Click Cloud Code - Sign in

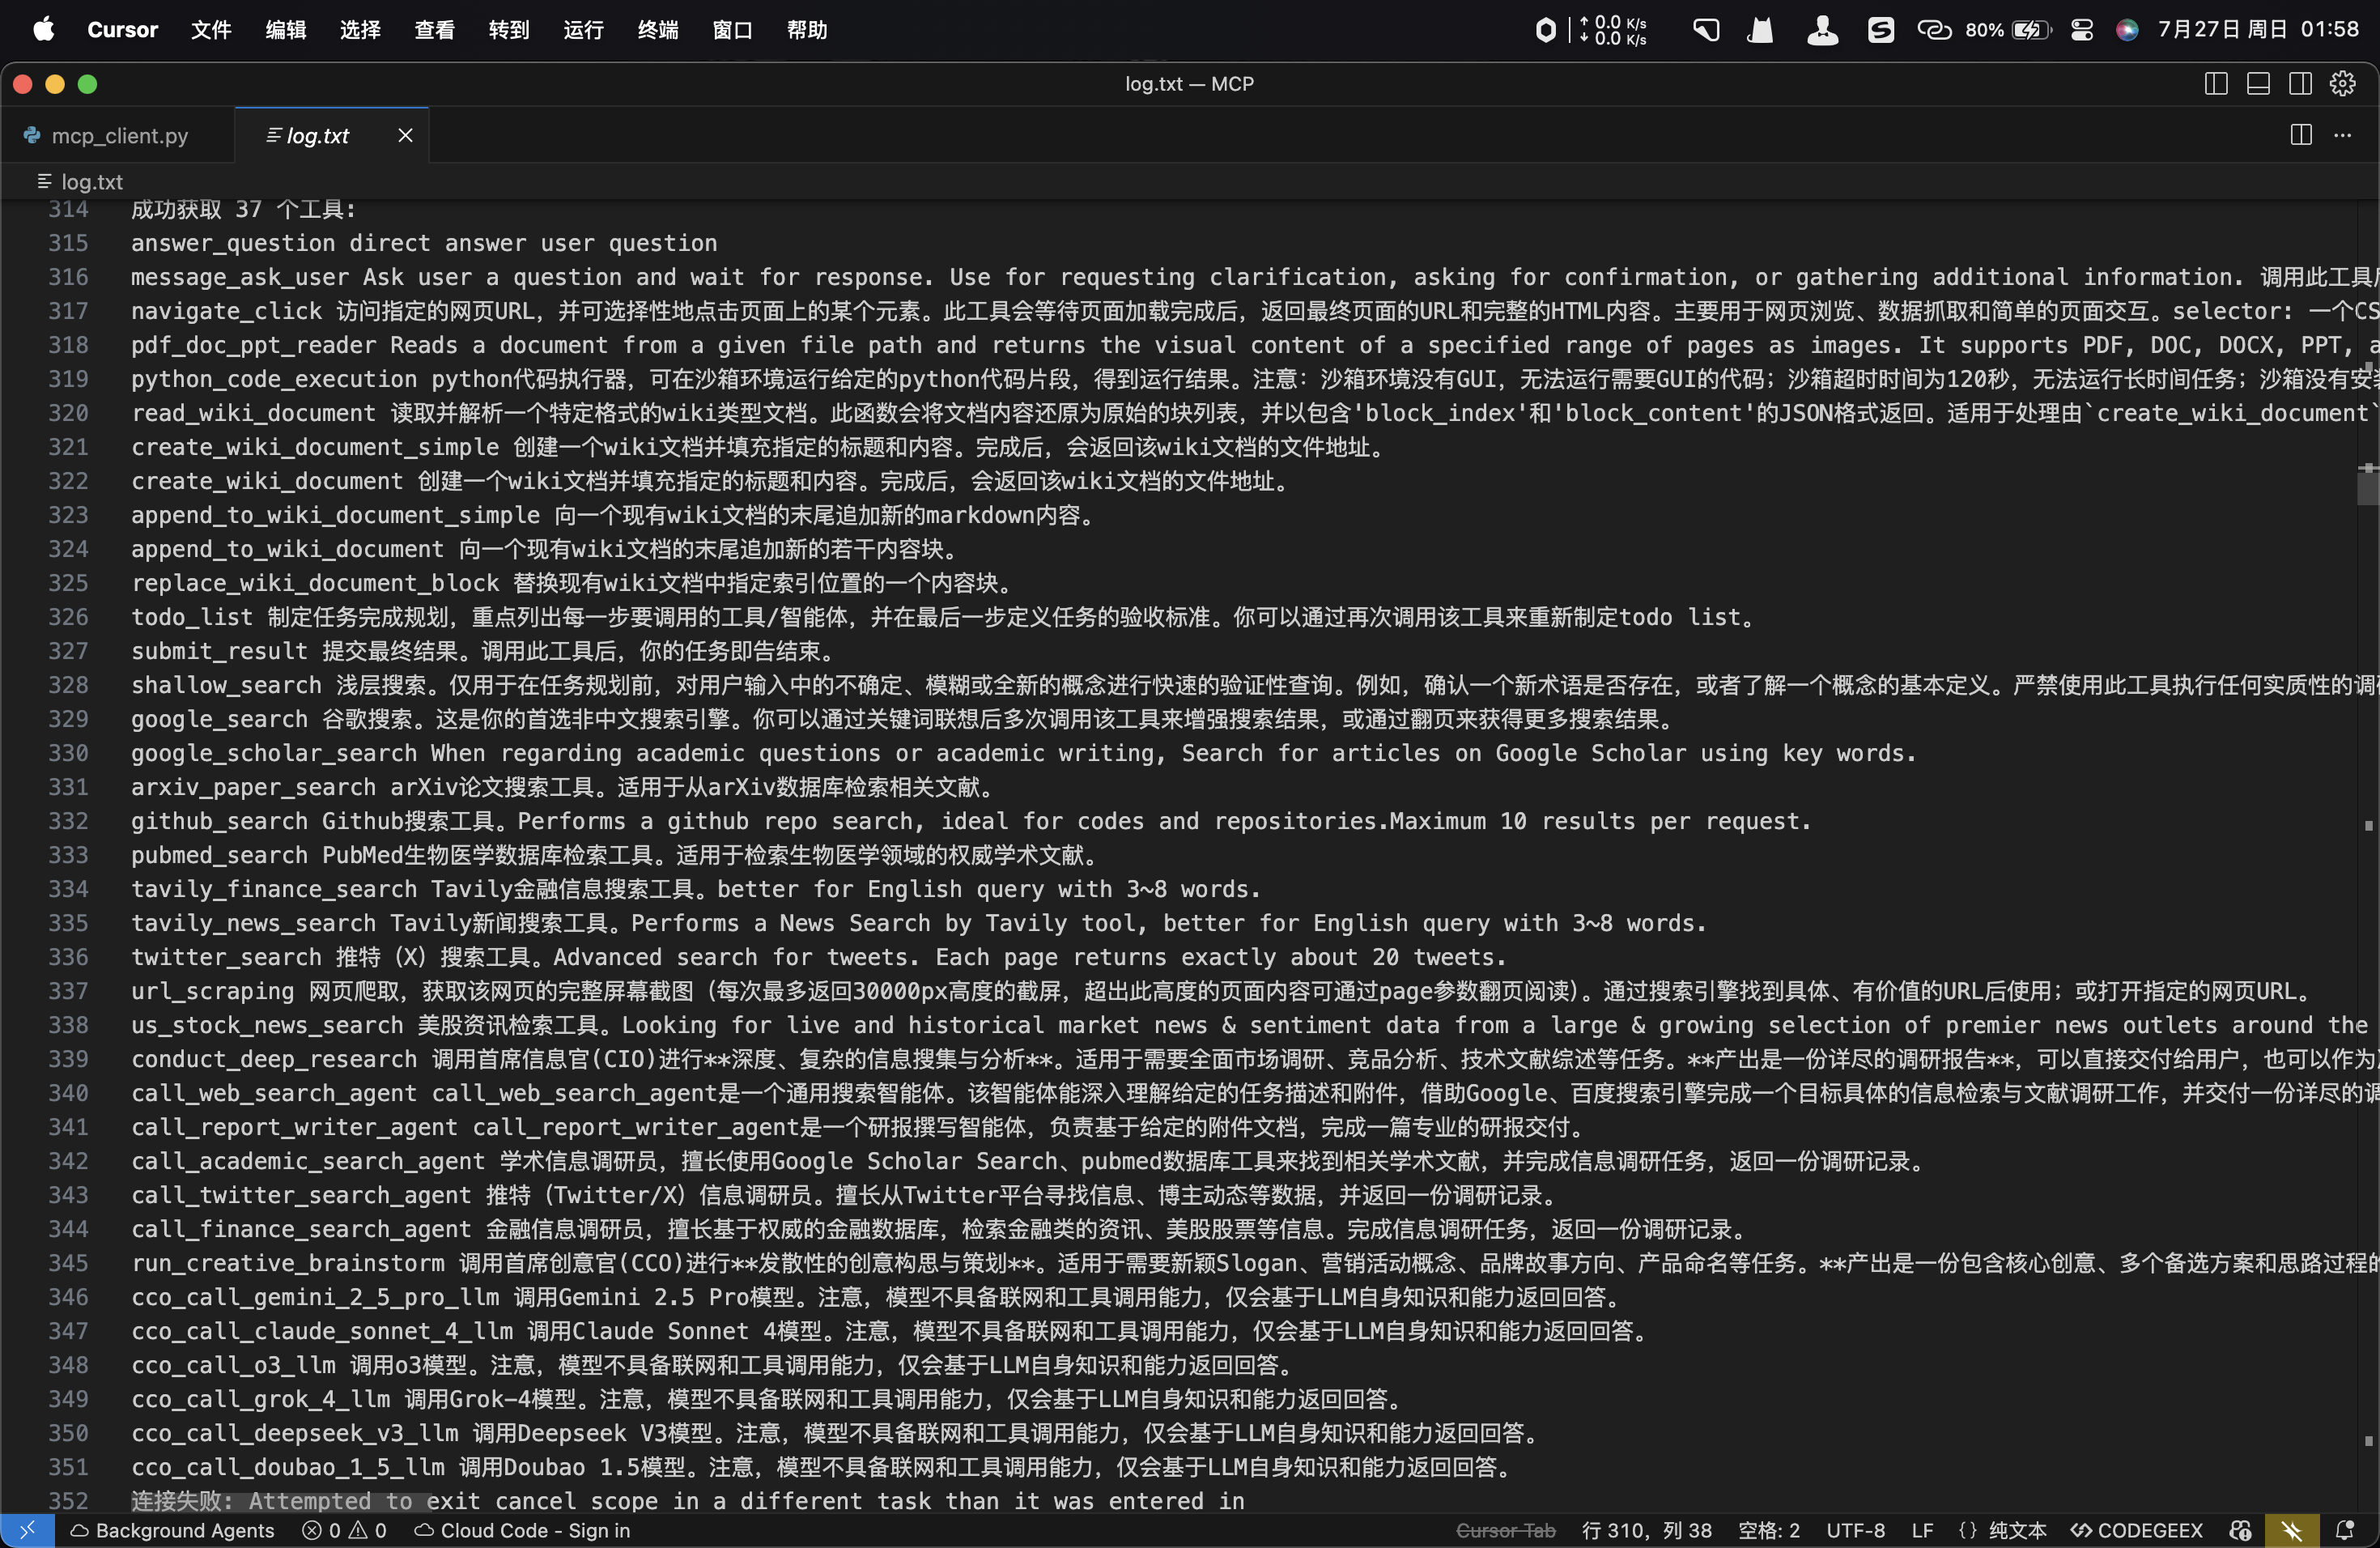point(522,1530)
